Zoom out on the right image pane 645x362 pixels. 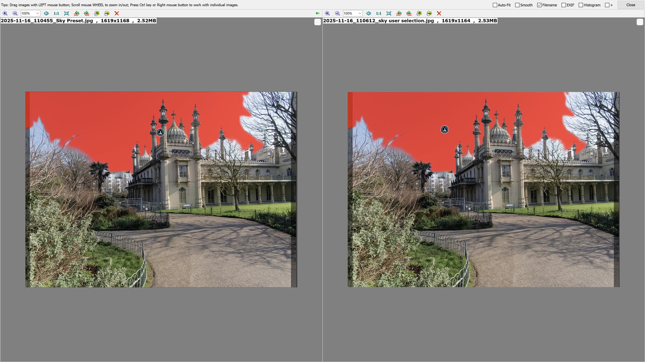coord(337,13)
